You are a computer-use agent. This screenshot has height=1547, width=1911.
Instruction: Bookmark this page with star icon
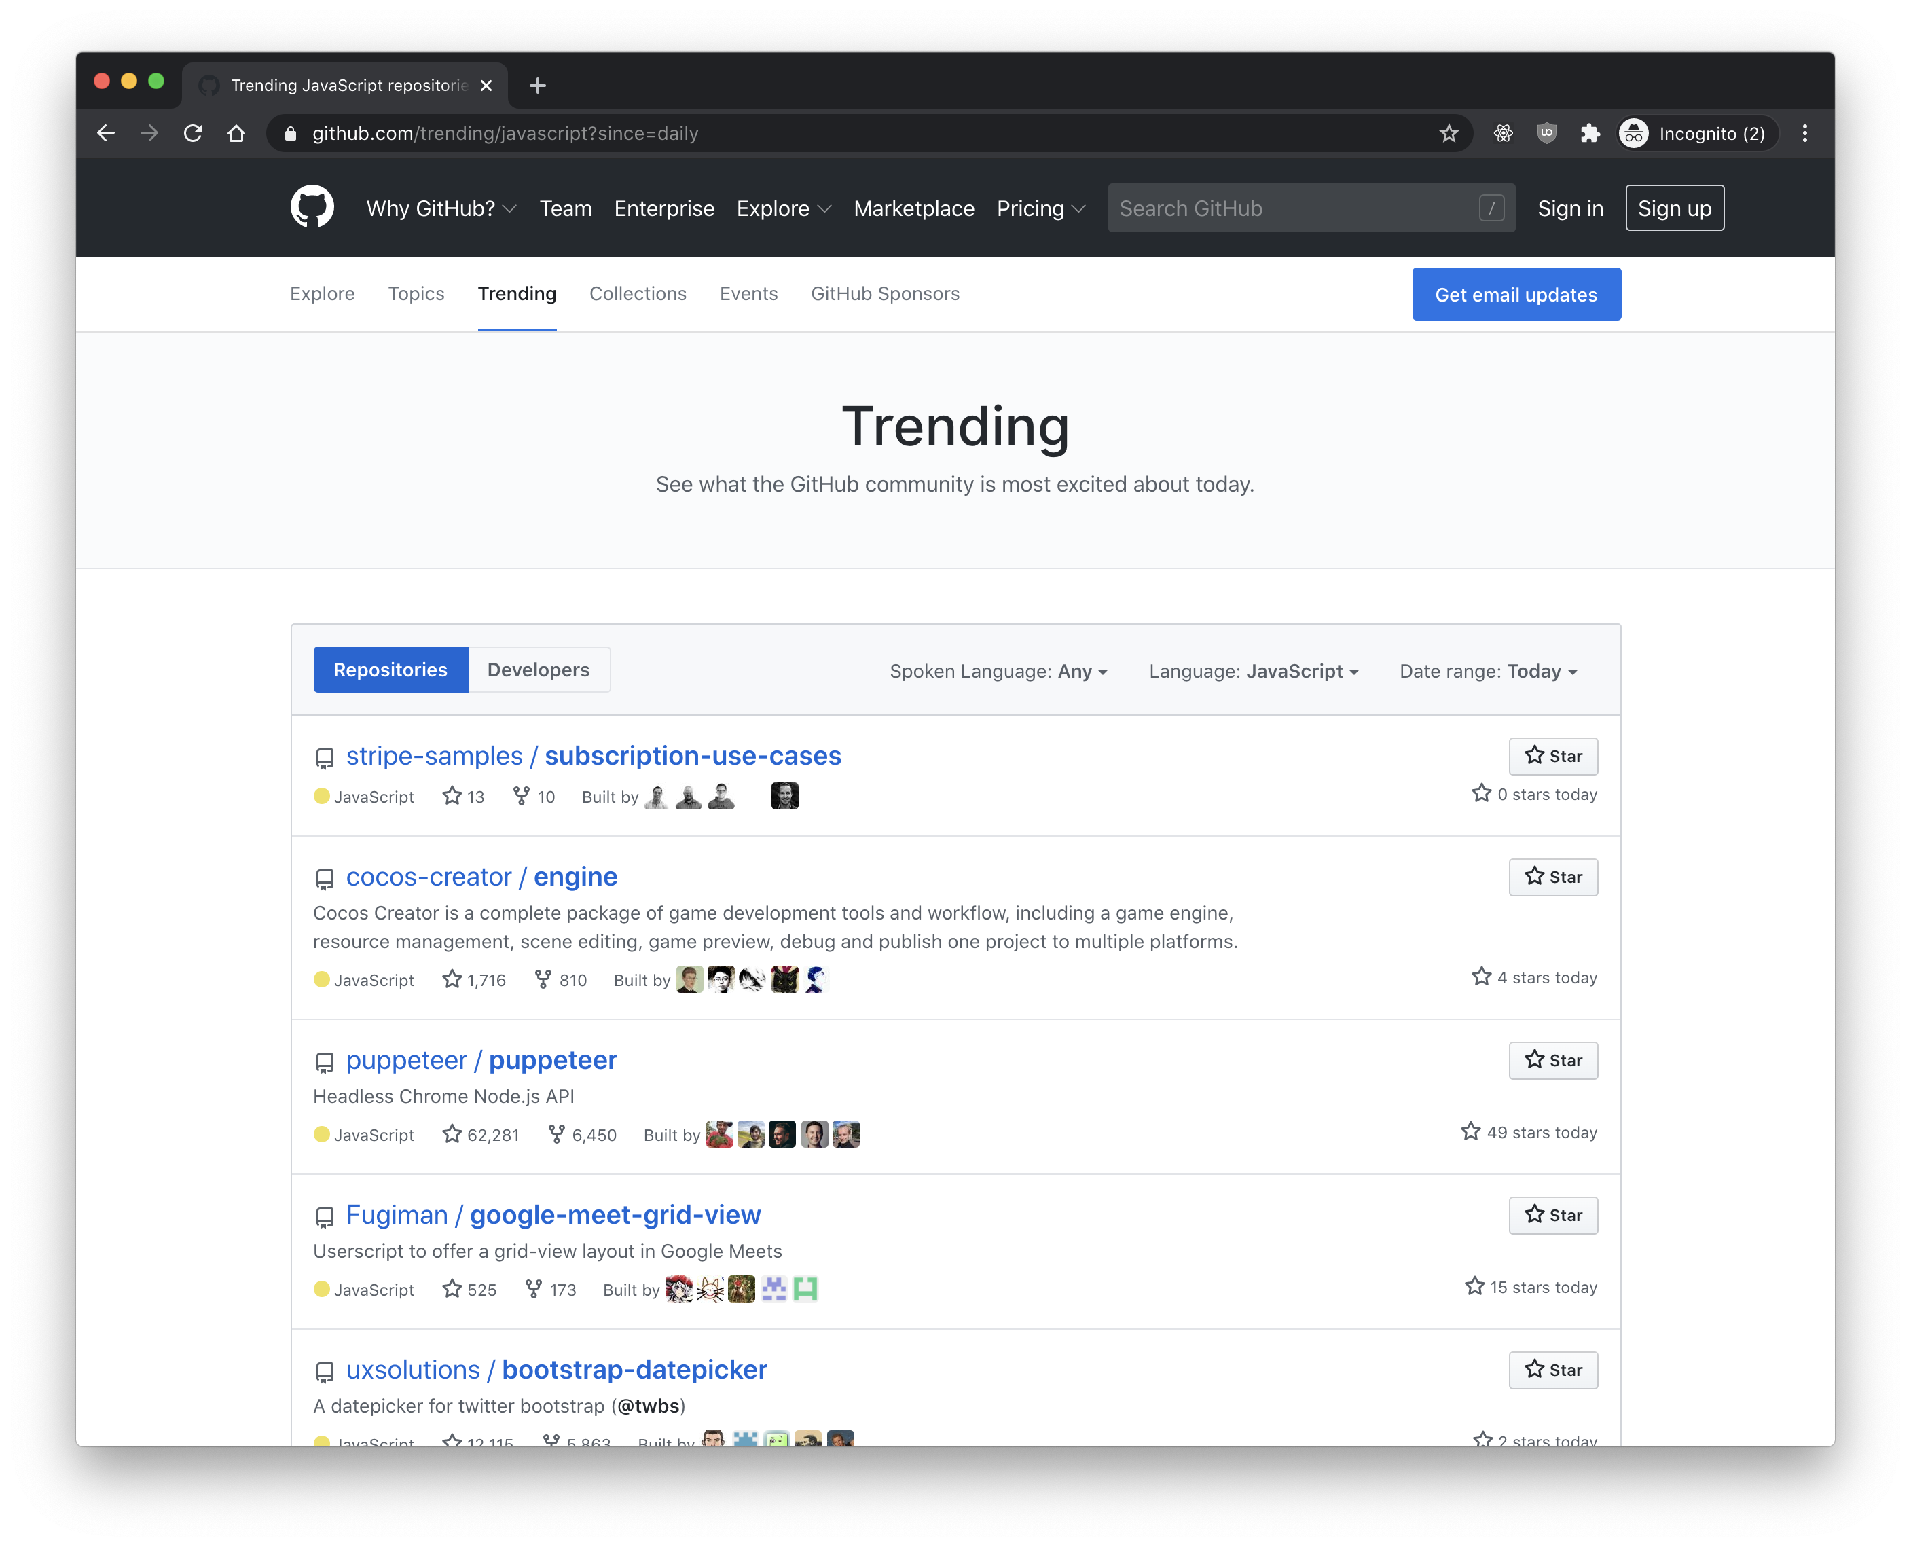[x=1449, y=134]
